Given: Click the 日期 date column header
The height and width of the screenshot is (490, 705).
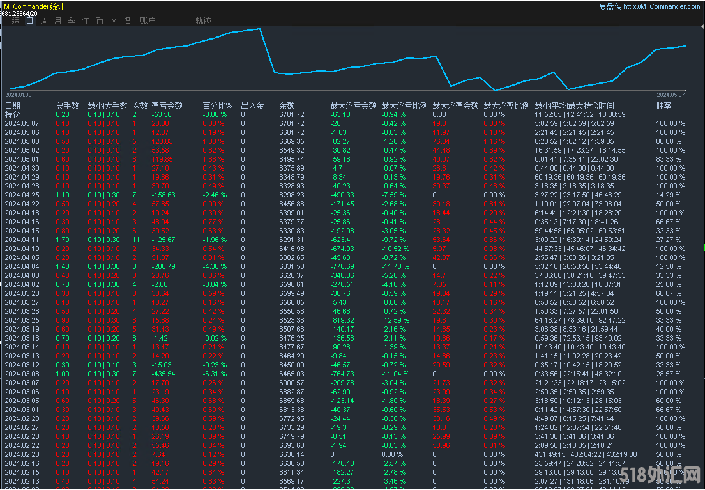Looking at the screenshot, I should (x=13, y=105).
